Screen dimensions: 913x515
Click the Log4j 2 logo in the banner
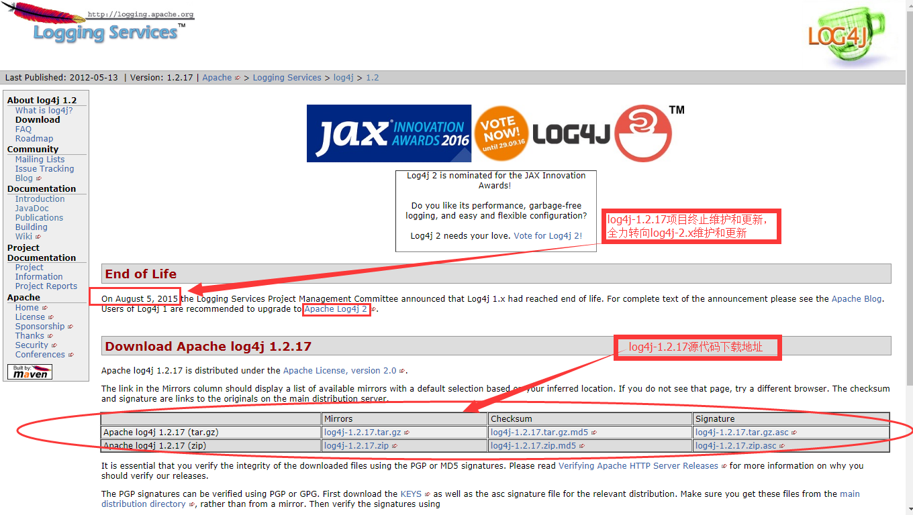click(608, 133)
